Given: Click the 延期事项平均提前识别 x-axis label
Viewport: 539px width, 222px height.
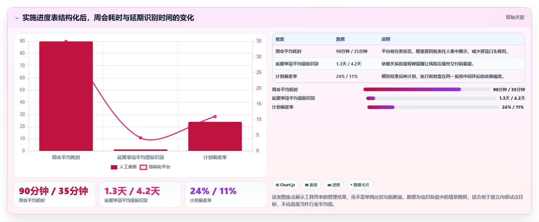Looking at the screenshot, I should coord(141,157).
